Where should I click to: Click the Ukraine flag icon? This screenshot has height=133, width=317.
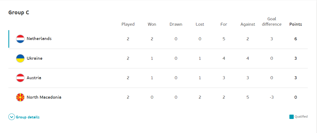click(x=20, y=58)
